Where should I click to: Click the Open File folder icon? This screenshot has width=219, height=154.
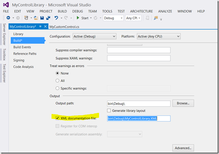pos(36,18)
